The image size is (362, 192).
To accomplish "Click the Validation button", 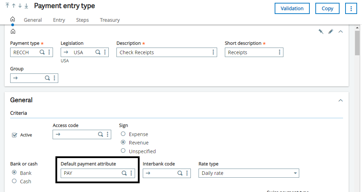I will [292, 8].
